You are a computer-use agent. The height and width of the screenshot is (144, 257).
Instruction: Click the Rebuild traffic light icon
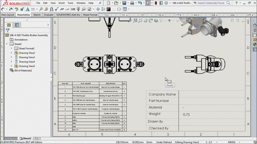[156, 3]
